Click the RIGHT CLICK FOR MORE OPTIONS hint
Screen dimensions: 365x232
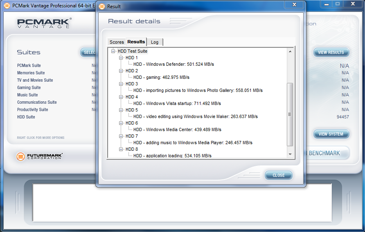point(41,138)
